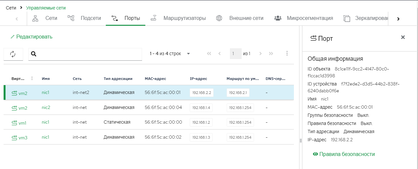Click the refresh table icon button
418x169 pixels.
13,54
